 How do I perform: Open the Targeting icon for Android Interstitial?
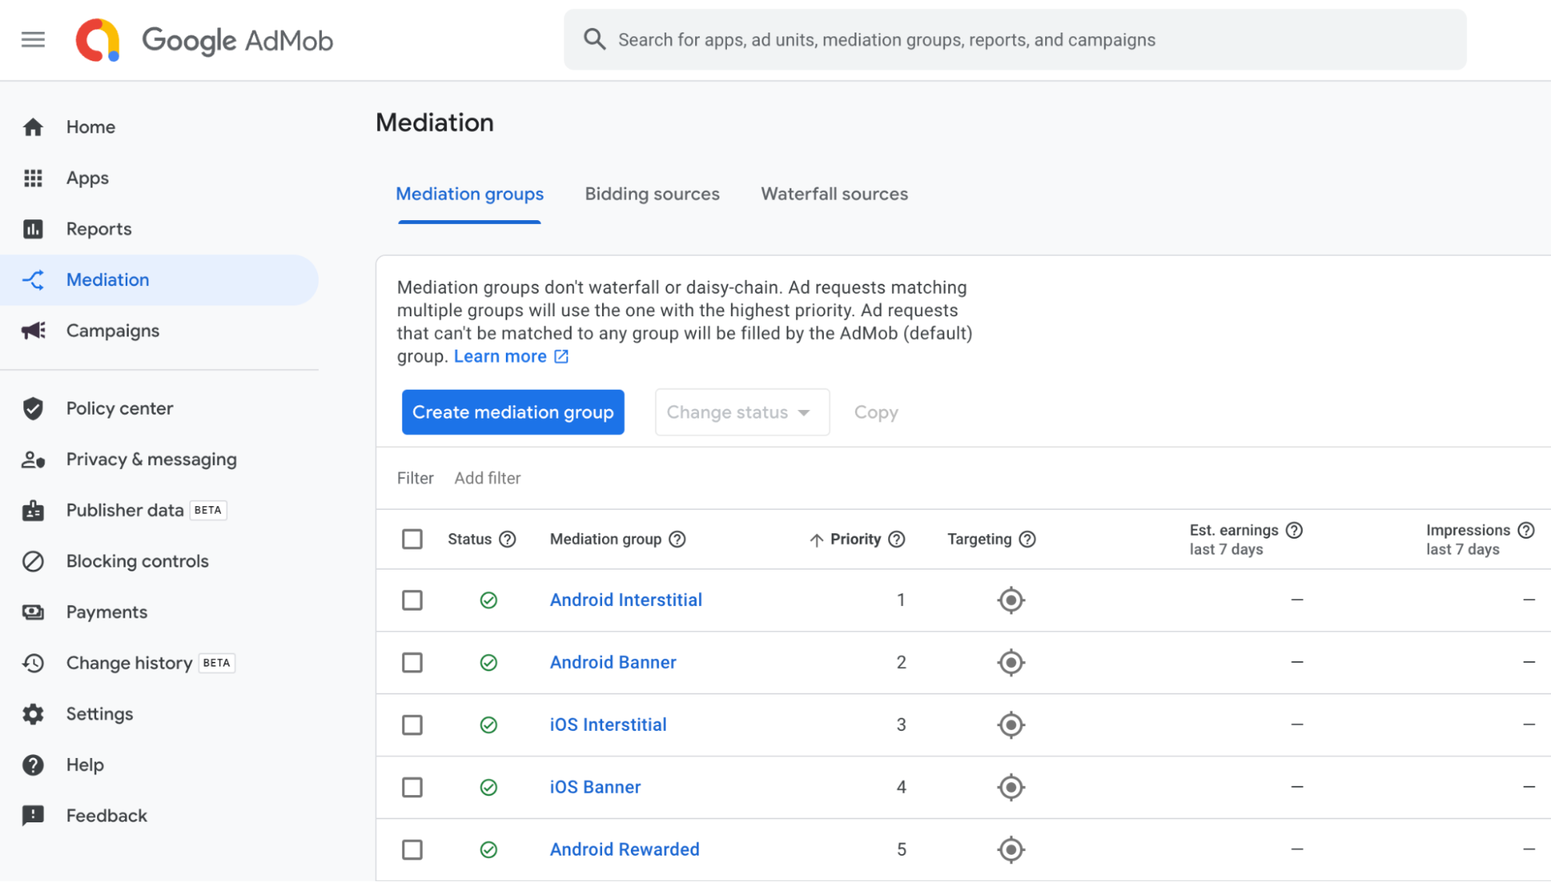pos(1010,599)
